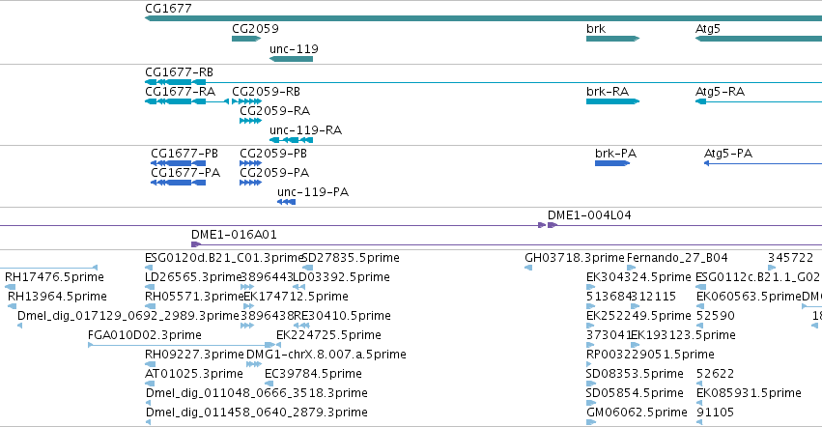The width and height of the screenshot is (822, 427).
Task: Click the DMG1-chrX.8.007.a.5prime label
Action: tap(326, 355)
